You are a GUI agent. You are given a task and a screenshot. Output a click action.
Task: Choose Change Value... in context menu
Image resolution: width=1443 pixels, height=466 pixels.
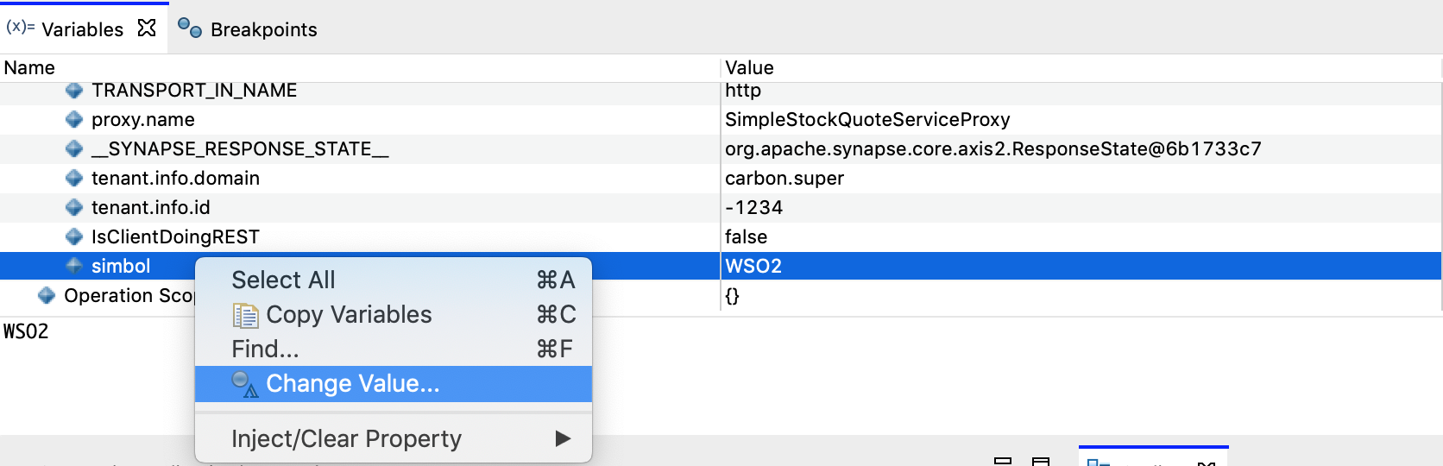[x=394, y=384]
